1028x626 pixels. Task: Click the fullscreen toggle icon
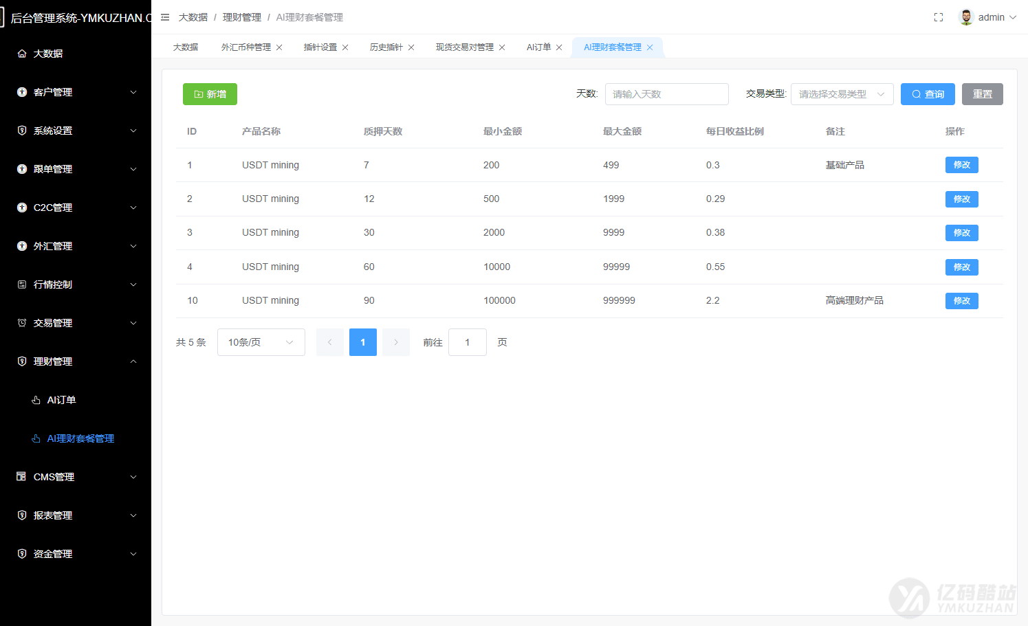[939, 17]
